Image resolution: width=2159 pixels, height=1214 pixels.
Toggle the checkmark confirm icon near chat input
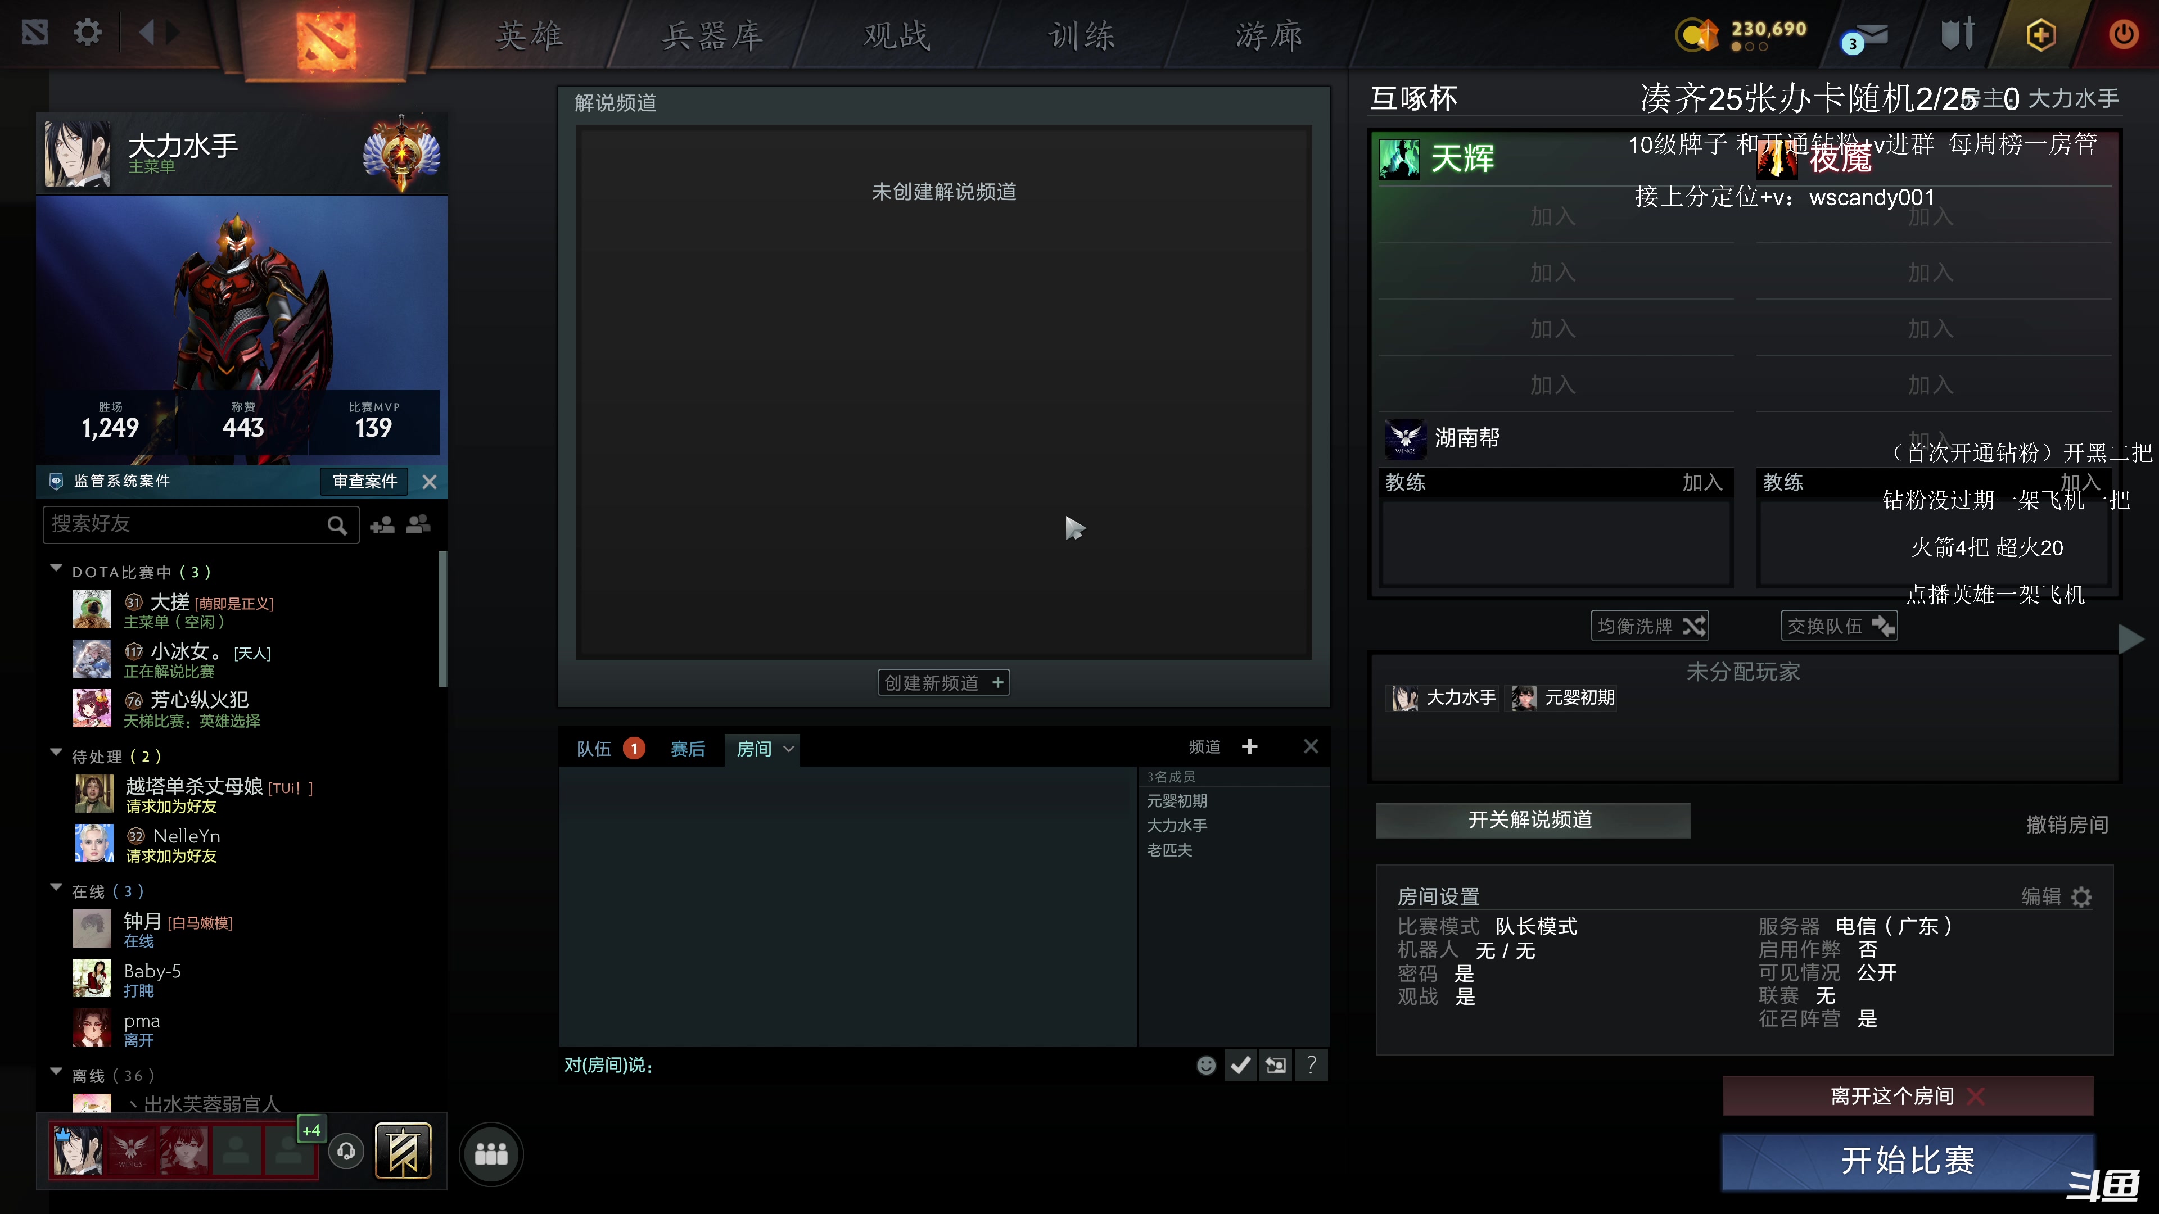1240,1065
